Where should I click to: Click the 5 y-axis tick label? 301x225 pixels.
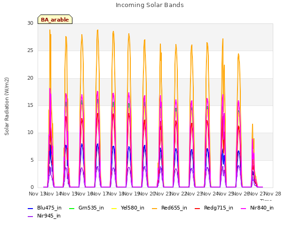[x=32, y=160]
